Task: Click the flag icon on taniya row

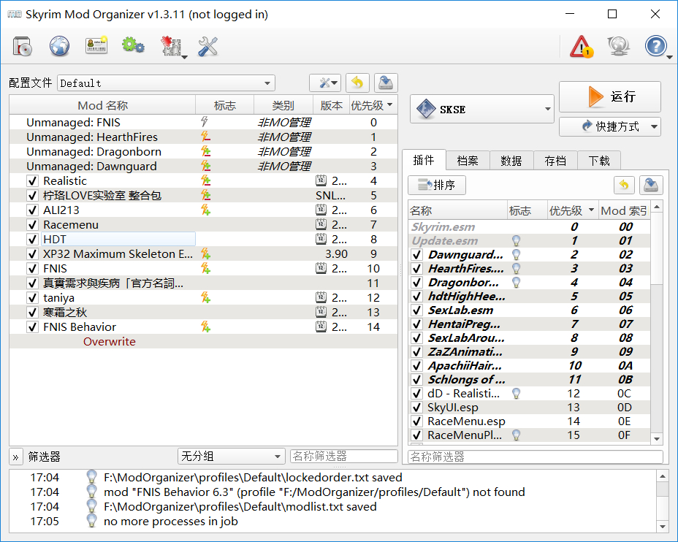Action: pos(206,297)
